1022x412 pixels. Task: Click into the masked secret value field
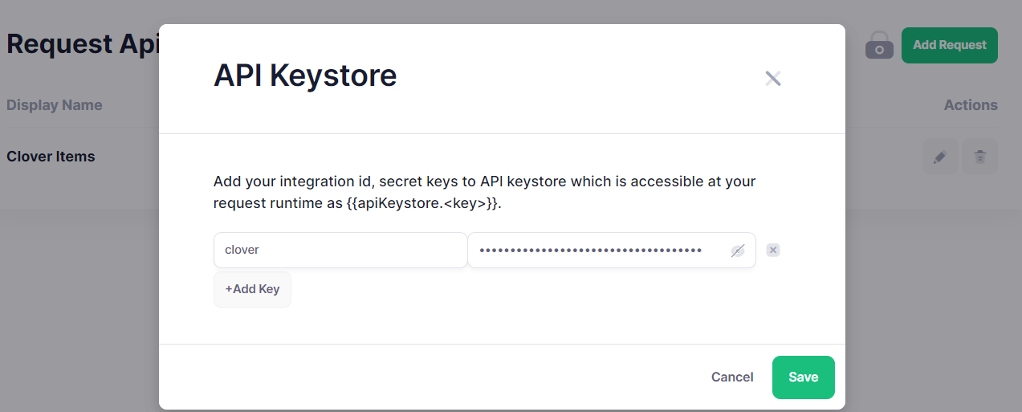(x=594, y=250)
